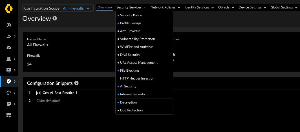The width and height of the screenshot is (300, 132).
Task: Click the dashboard gauge sidebar icon
Action: point(9,48)
